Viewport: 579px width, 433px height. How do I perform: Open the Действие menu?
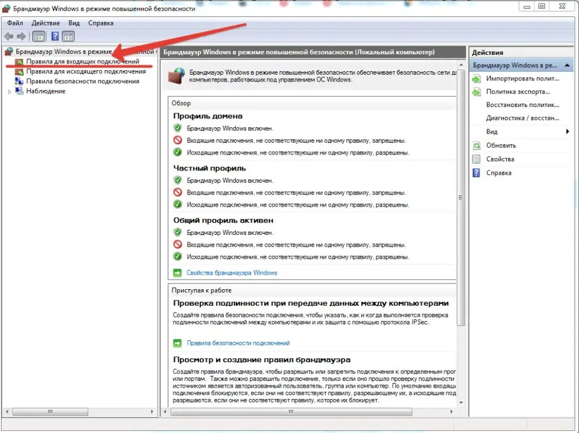46,23
